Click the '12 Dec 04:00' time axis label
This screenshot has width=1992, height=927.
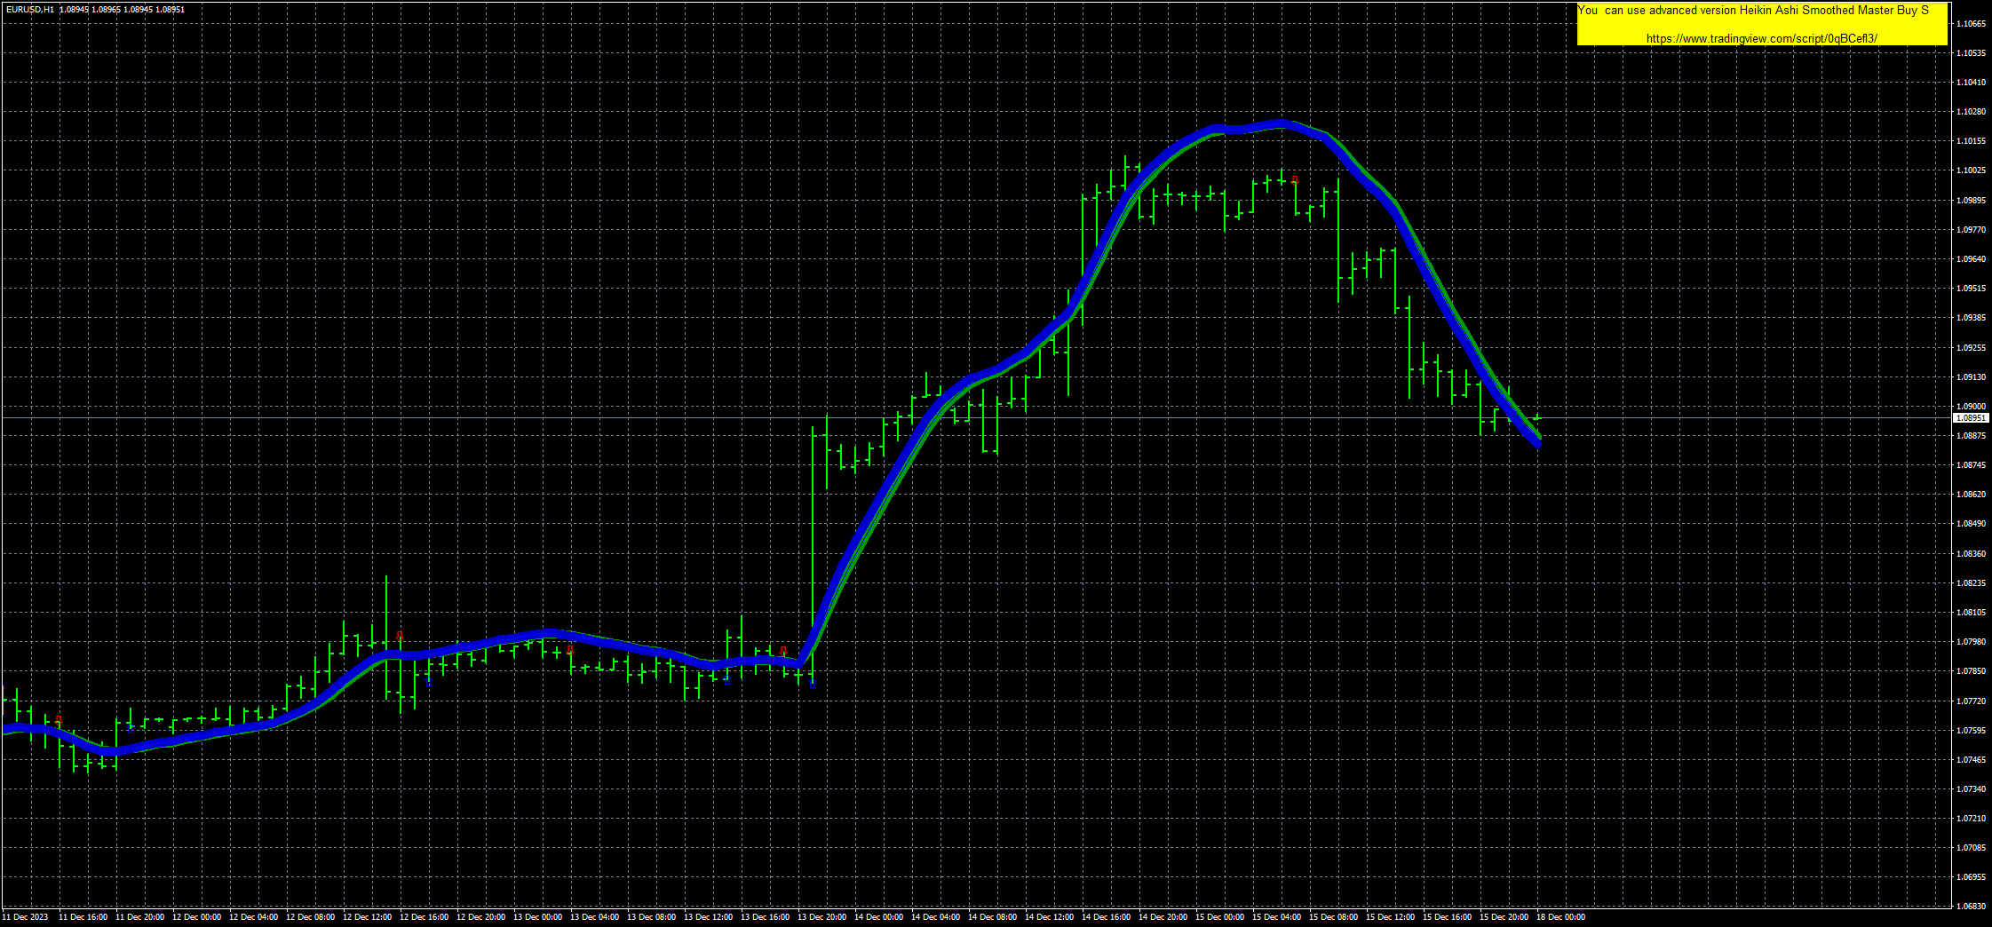253,917
